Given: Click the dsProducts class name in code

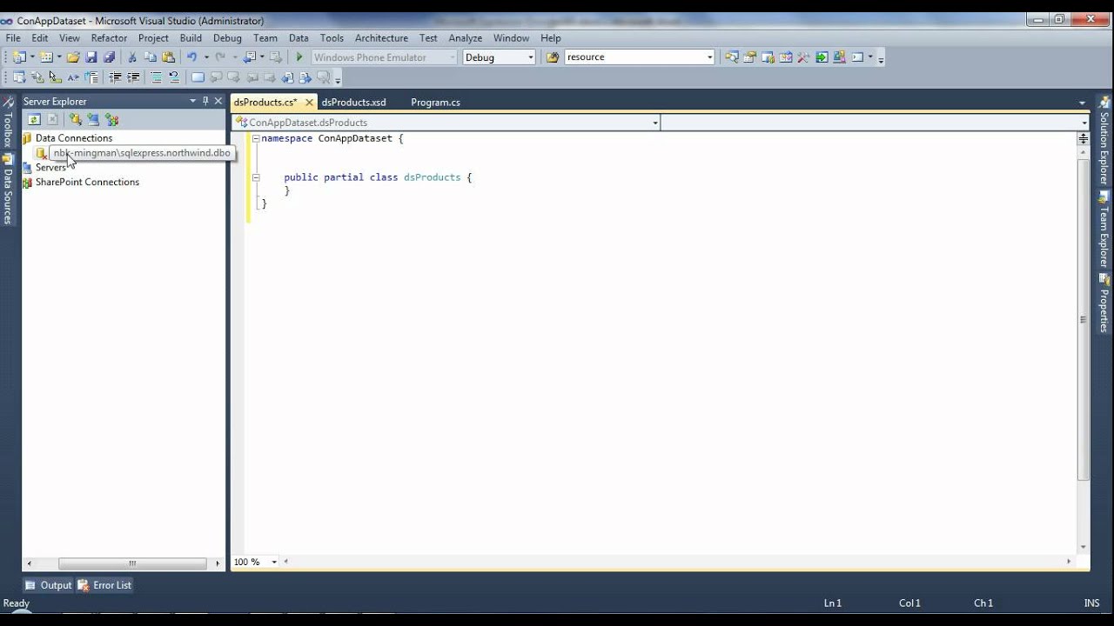Looking at the screenshot, I should [432, 177].
